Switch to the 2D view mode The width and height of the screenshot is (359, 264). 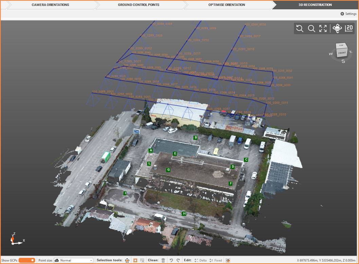349,29
